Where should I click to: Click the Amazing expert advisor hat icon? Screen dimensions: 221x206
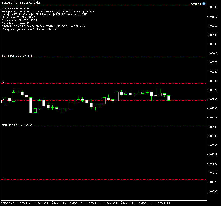coord(204,4)
